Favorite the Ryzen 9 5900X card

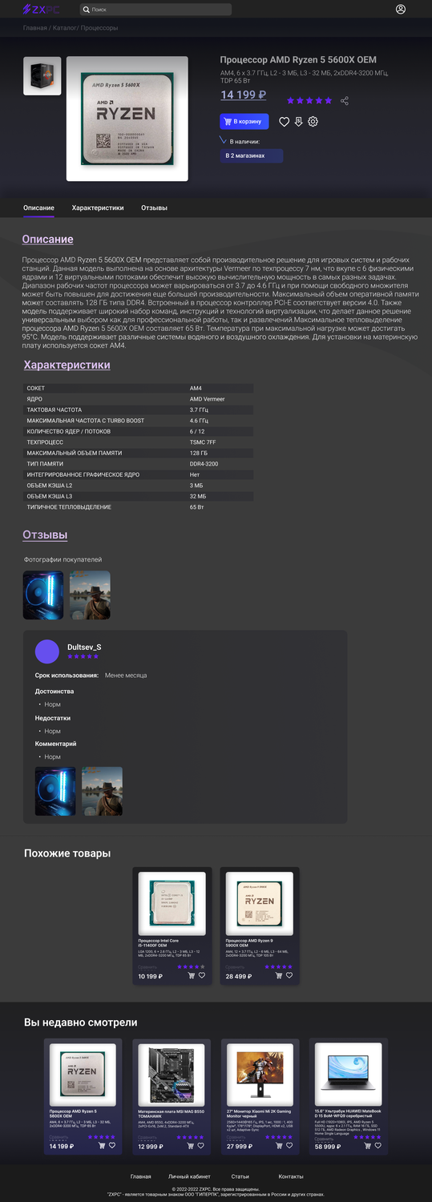[x=289, y=975]
